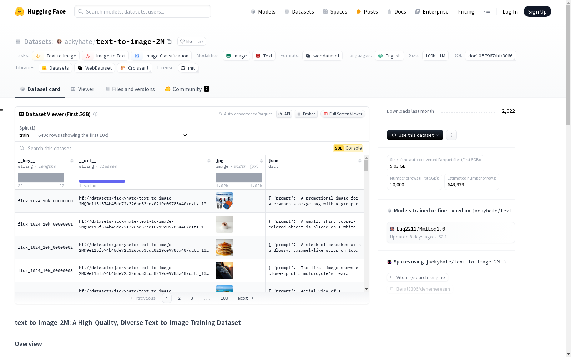Go to Spaces

335,11
